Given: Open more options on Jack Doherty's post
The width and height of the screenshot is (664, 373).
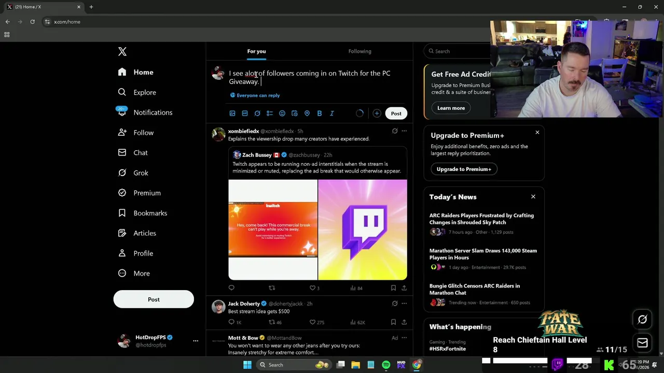Looking at the screenshot, I should [x=404, y=304].
